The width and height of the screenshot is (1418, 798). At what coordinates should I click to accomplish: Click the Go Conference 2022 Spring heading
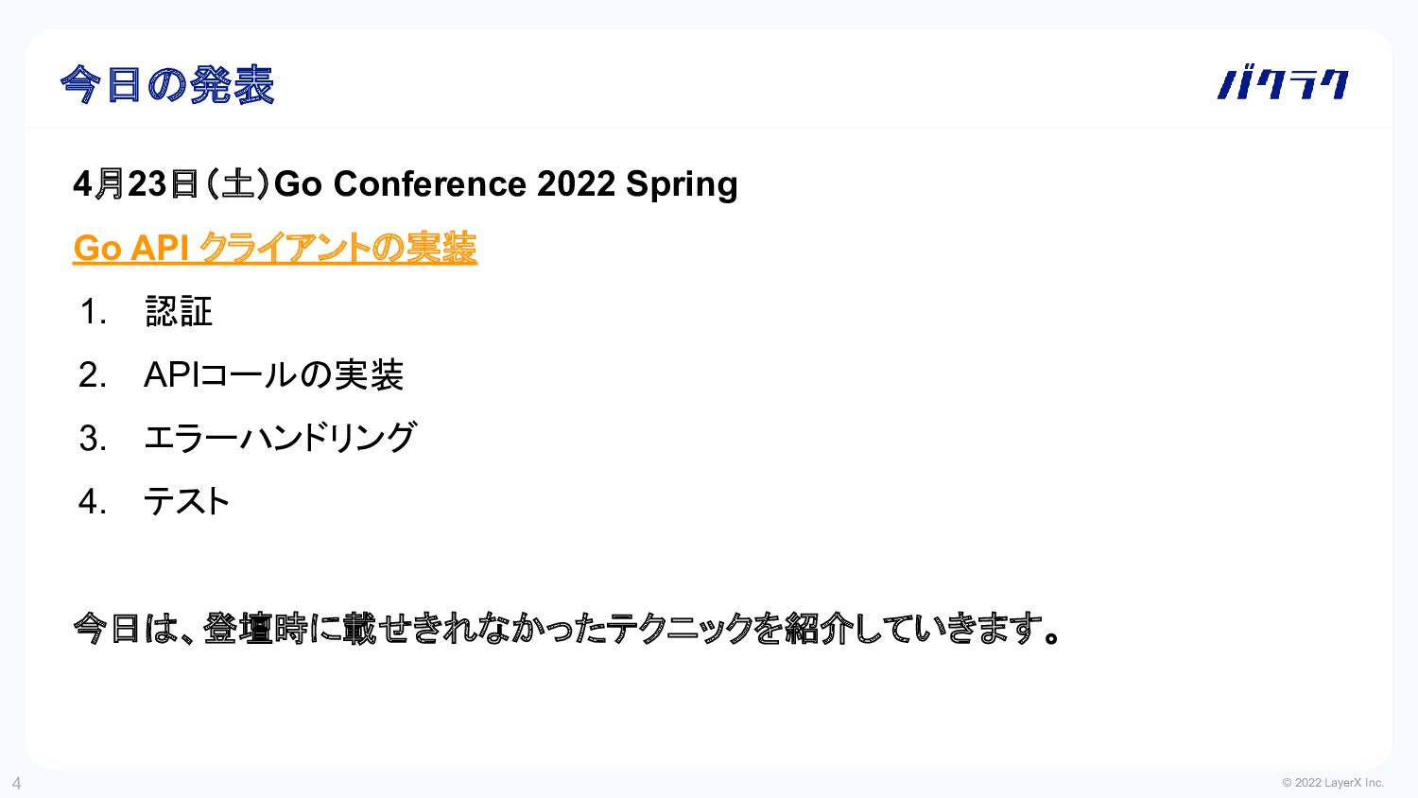(x=406, y=183)
